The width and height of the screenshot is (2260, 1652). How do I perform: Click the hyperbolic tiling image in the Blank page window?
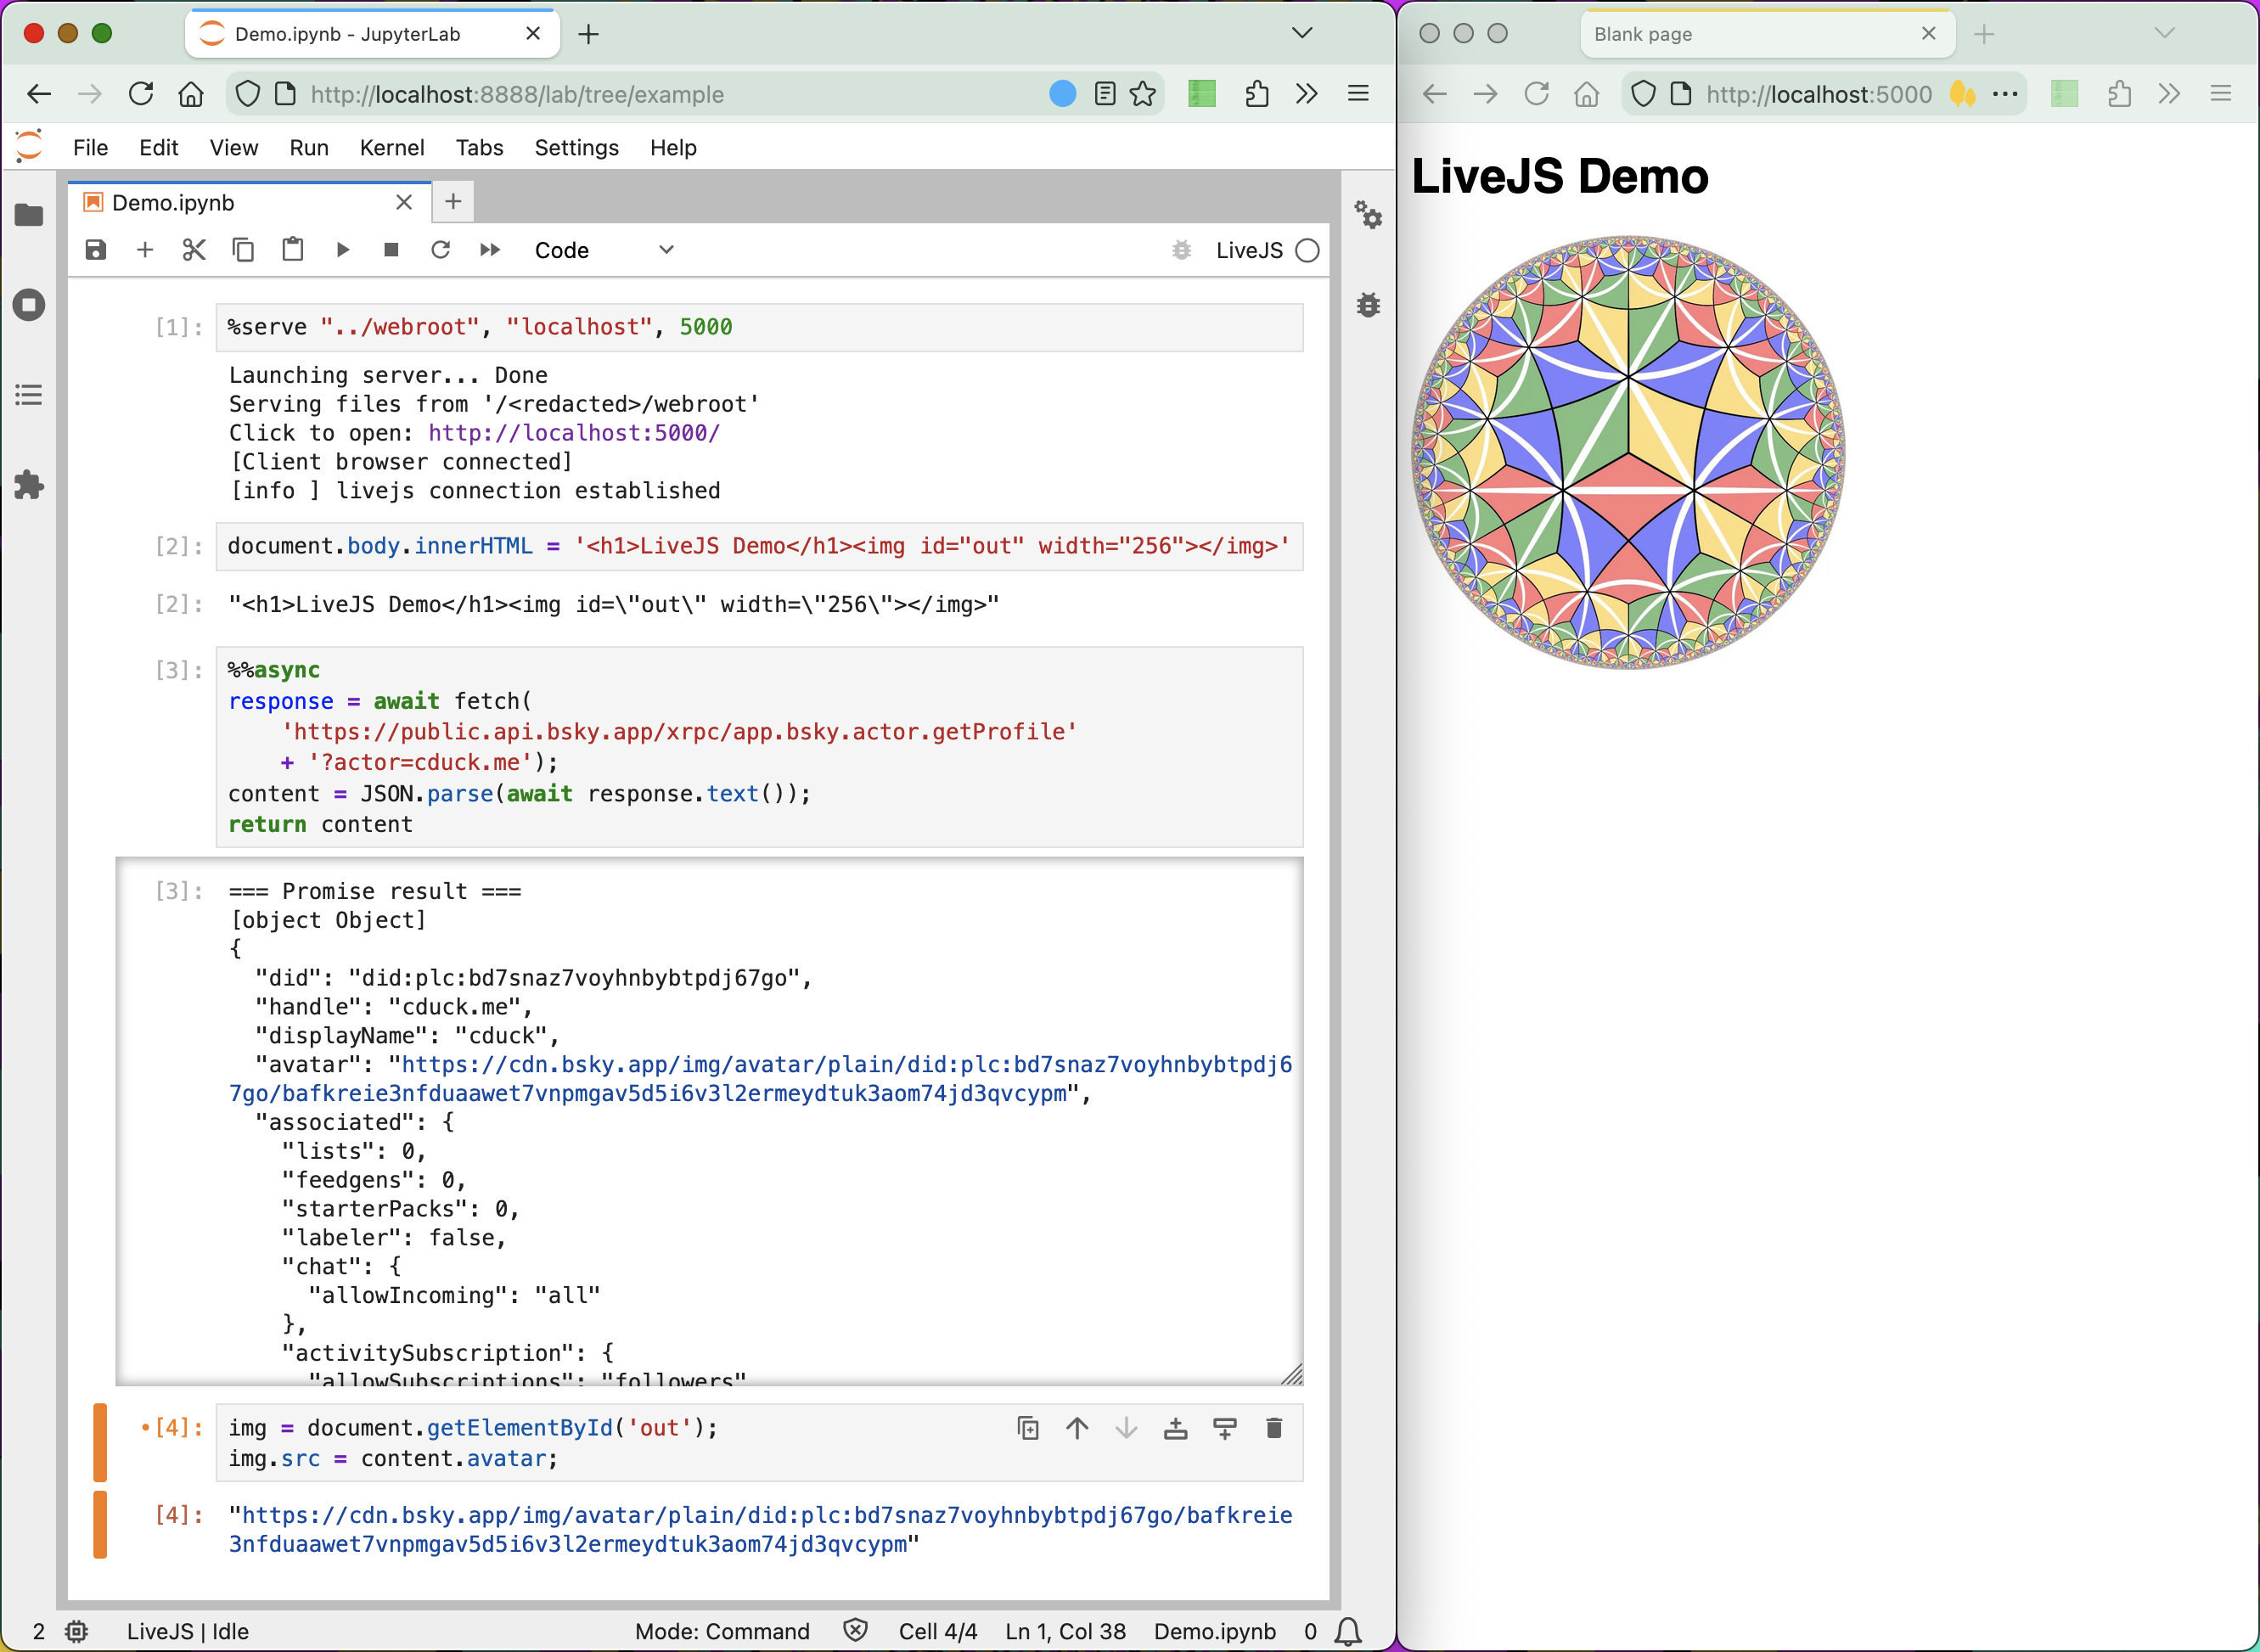tap(1628, 452)
